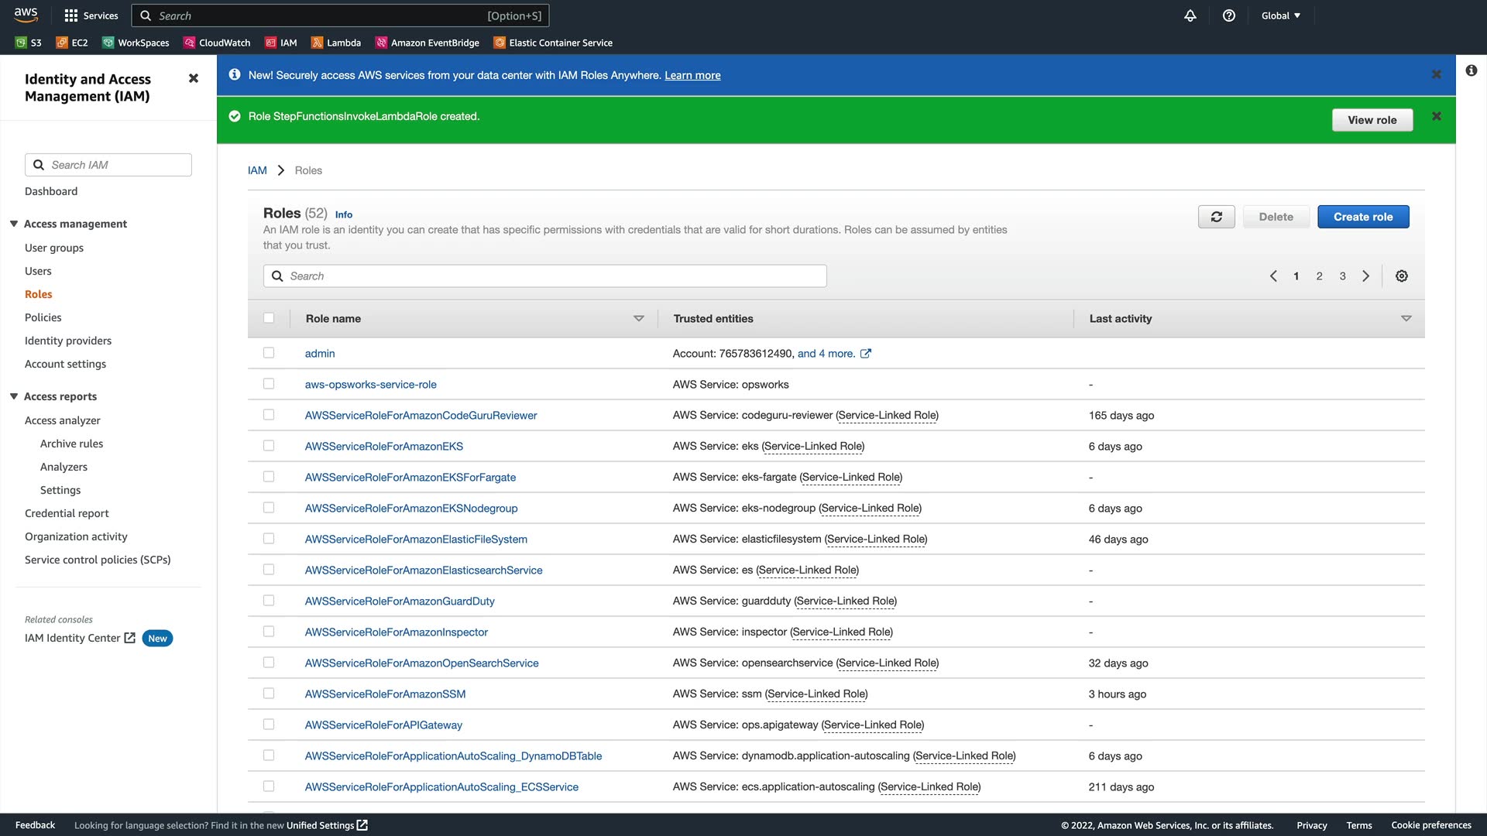Viewport: 1487px width, 836px height.
Task: Go to page 2 of roles
Action: [1320, 276]
